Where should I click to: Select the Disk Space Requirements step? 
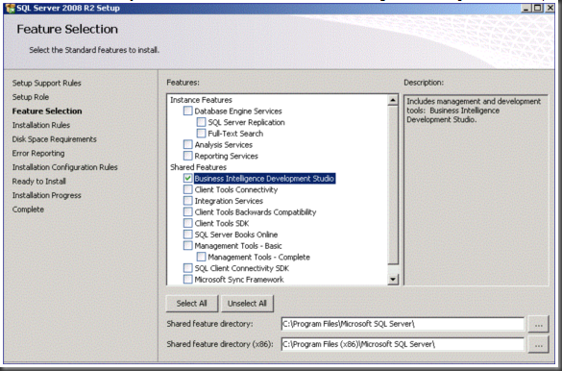click(55, 139)
